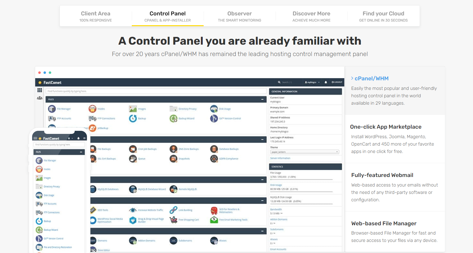The height and width of the screenshot is (253, 473).
Task: Click the notification bell in desktop cPanel header
Action: [326, 82]
